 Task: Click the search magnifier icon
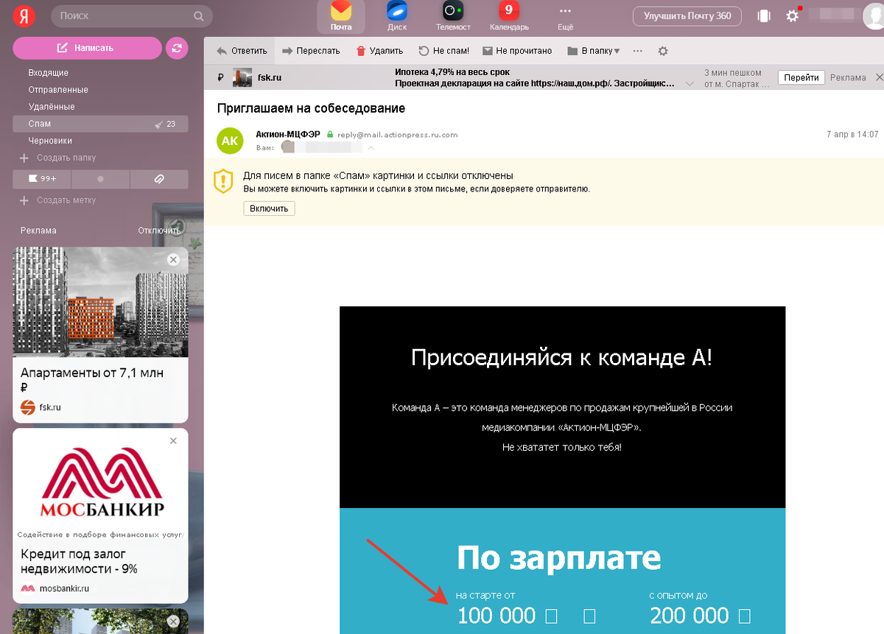199,16
